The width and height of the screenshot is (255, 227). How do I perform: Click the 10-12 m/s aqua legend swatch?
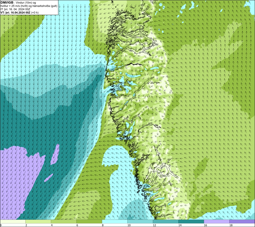coord(140,221)
